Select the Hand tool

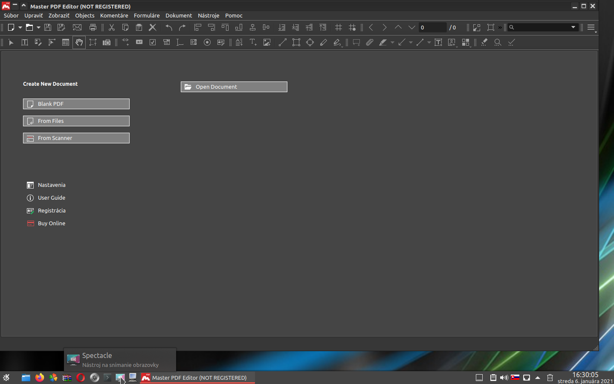point(79,42)
